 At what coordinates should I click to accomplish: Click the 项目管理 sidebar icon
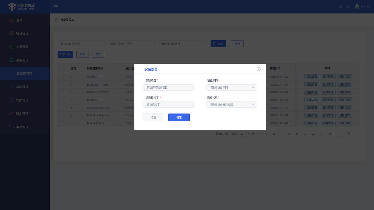(11, 33)
